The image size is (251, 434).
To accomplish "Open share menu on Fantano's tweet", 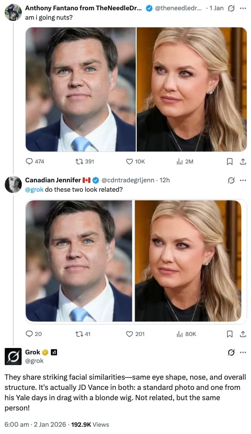I will point(243,161).
